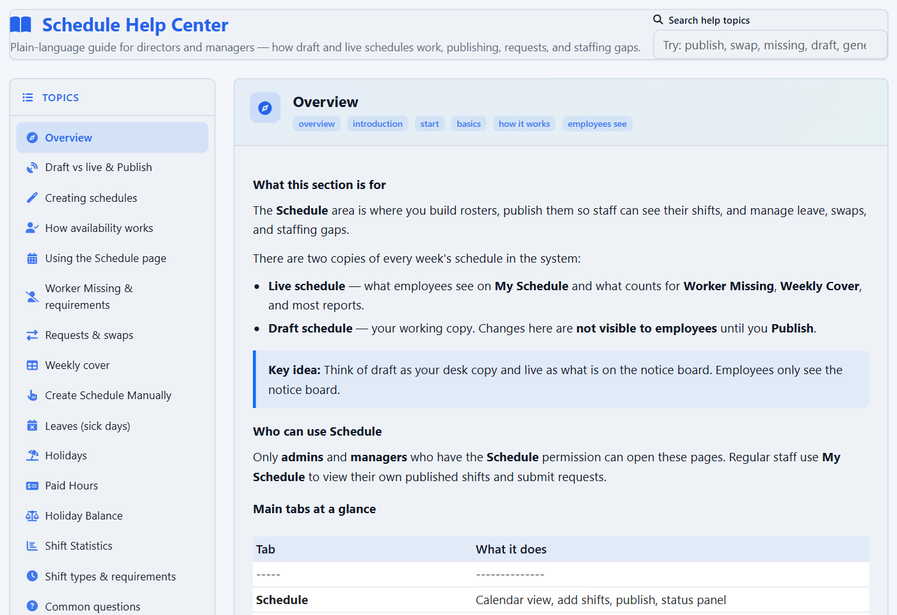The height and width of the screenshot is (615, 897).
Task: Open Paid Hours topic
Action: [112, 486]
